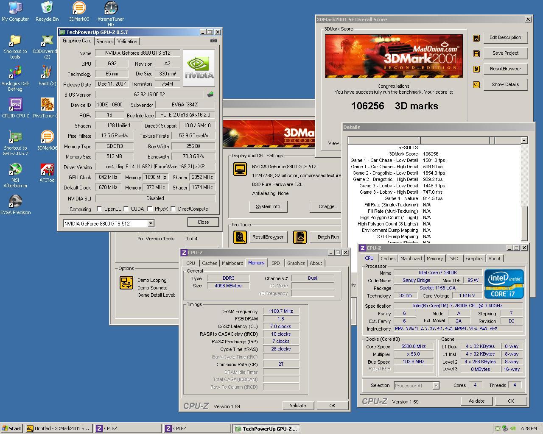
Task: Click the taskbar clock showing 7:28 PM
Action: coord(528,428)
